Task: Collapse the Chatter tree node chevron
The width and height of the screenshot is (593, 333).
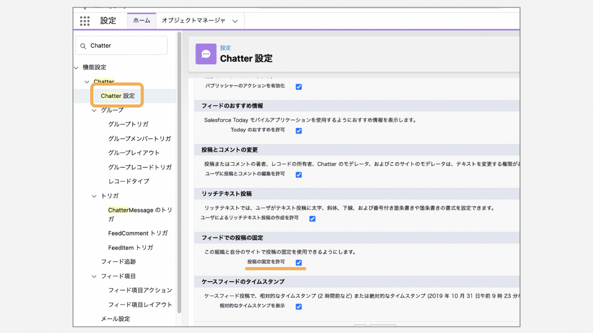Action: (87, 82)
